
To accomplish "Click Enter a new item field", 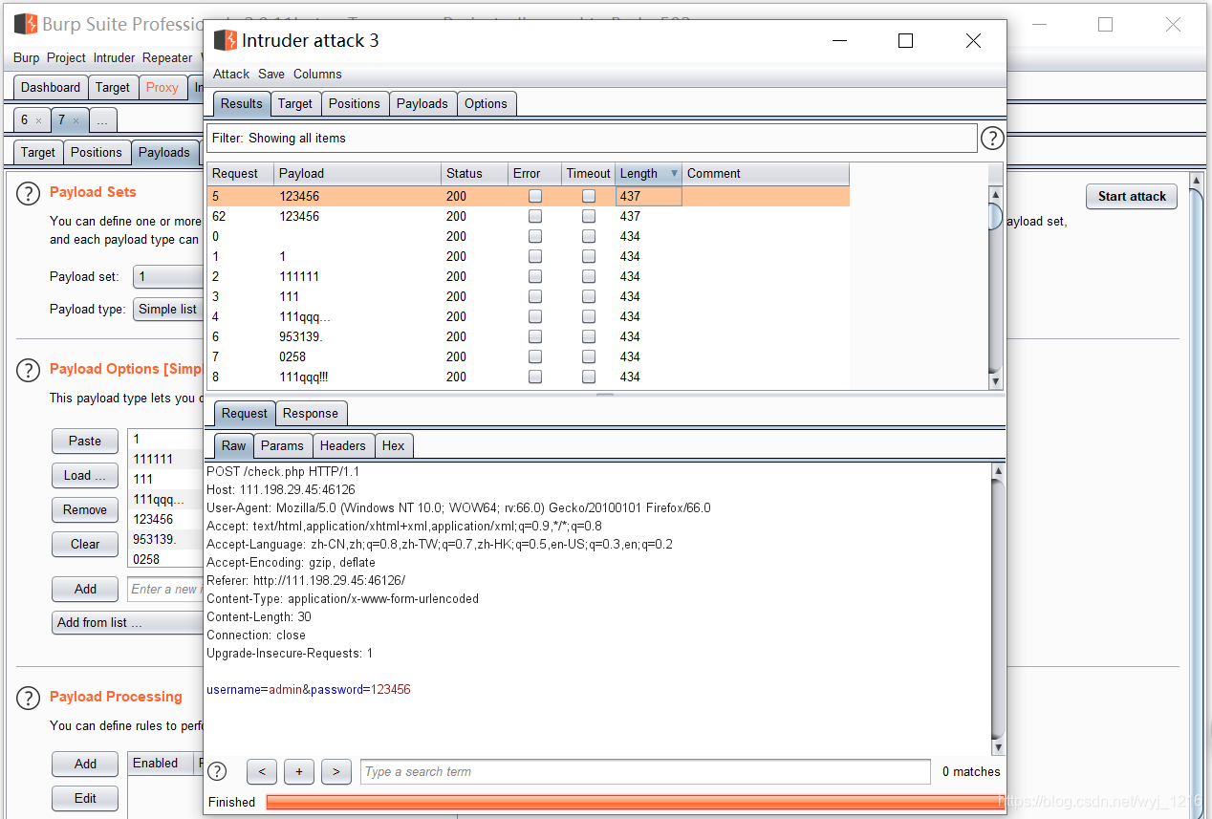I will pyautogui.click(x=165, y=589).
